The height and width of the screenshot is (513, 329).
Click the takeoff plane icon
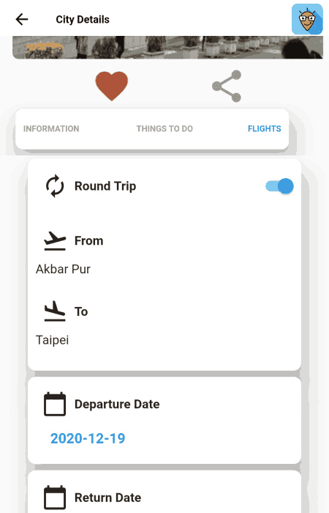click(55, 241)
